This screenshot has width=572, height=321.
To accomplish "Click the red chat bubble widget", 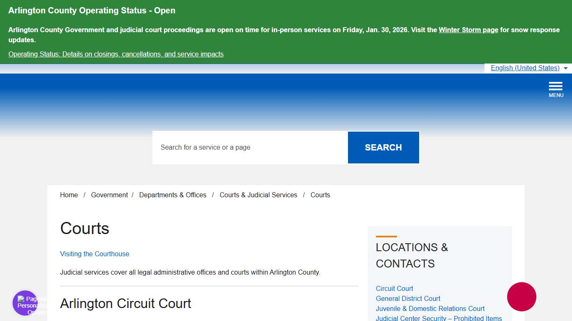I will [x=521, y=297].
